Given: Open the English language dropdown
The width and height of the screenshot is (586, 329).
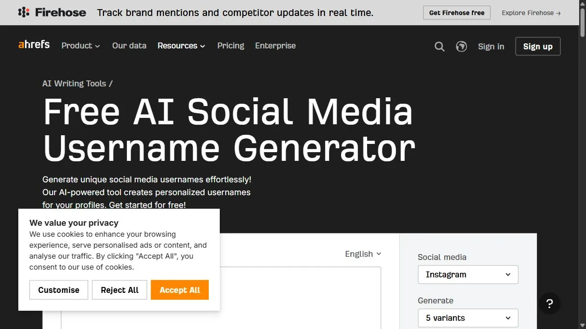Looking at the screenshot, I should [363, 254].
